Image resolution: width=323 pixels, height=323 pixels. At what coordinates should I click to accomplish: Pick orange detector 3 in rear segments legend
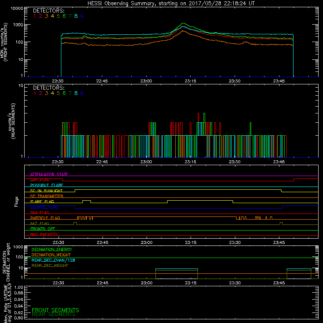[x=46, y=93]
